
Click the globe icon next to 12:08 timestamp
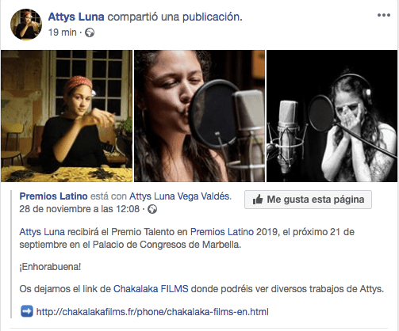152,209
